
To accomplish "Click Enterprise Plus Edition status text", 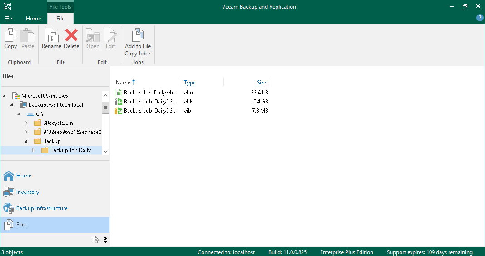I will (x=346, y=252).
